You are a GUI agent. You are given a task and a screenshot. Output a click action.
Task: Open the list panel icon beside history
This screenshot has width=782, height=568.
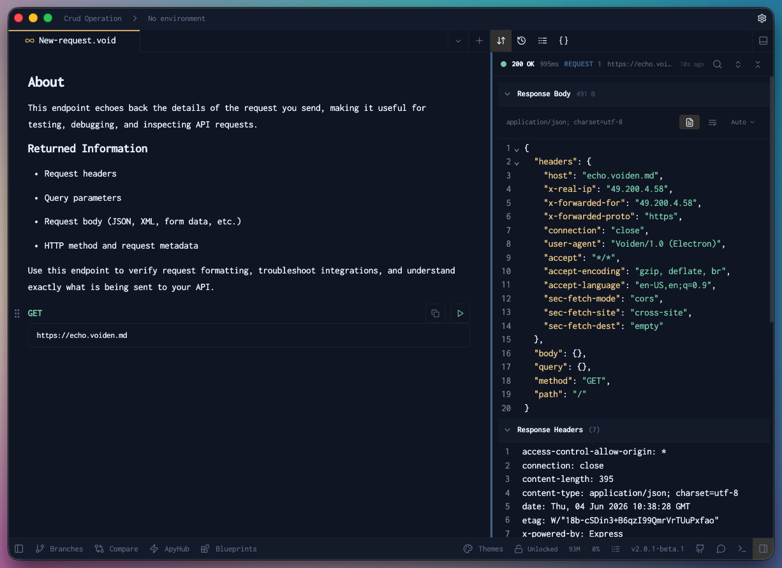coord(542,41)
